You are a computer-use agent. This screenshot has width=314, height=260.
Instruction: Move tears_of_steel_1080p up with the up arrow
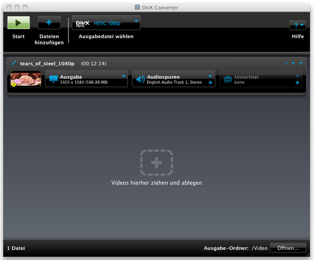(294, 63)
